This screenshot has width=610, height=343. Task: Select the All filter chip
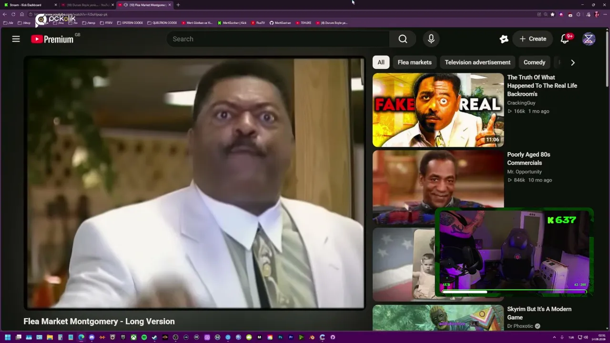click(x=381, y=62)
